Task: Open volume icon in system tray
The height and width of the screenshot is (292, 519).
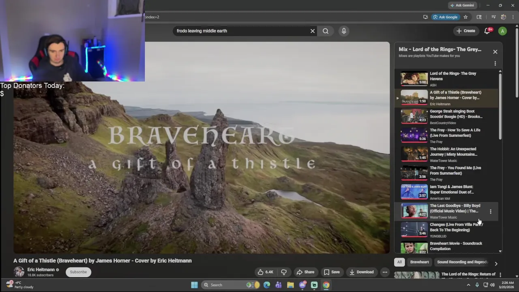Action: tap(493, 285)
